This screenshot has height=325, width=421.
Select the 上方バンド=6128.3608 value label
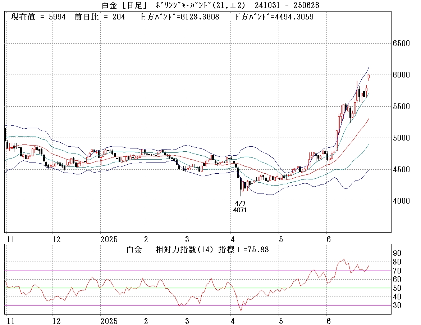pos(178,17)
